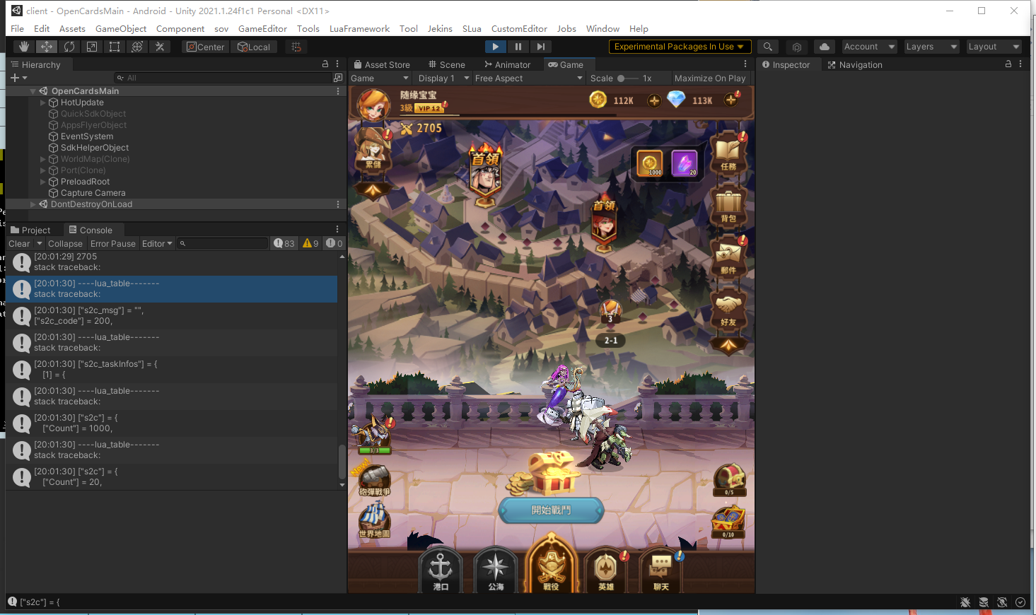The height and width of the screenshot is (615, 1036).
Task: Select the Move tool in toolbar
Action: pyautogui.click(x=47, y=47)
